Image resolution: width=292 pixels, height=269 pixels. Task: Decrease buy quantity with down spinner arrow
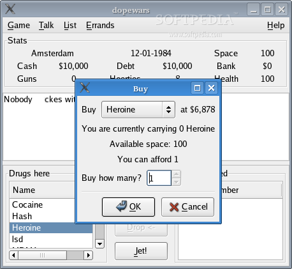176,181
